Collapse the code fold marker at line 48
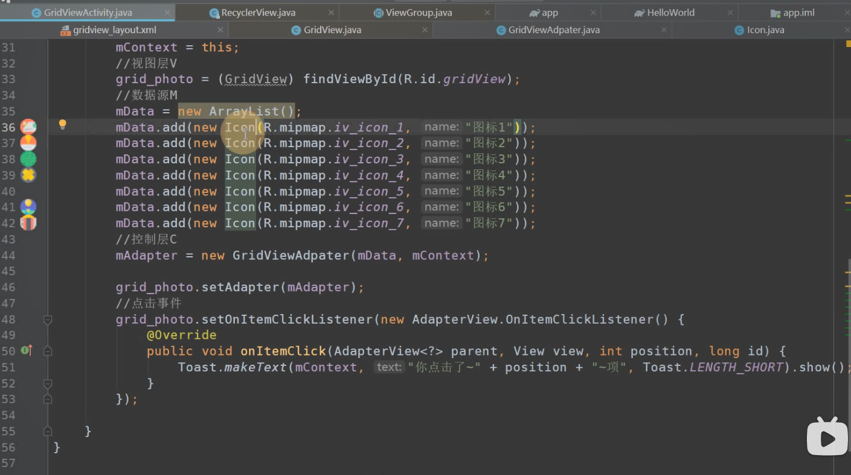Image resolution: width=851 pixels, height=475 pixels. (48, 319)
